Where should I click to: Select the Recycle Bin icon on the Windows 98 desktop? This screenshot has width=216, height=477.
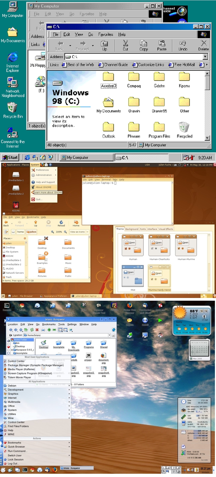(13, 110)
